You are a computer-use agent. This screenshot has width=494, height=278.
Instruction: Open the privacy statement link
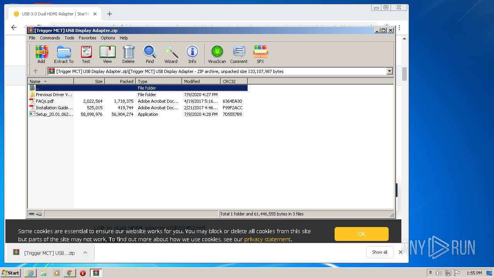click(x=267, y=239)
